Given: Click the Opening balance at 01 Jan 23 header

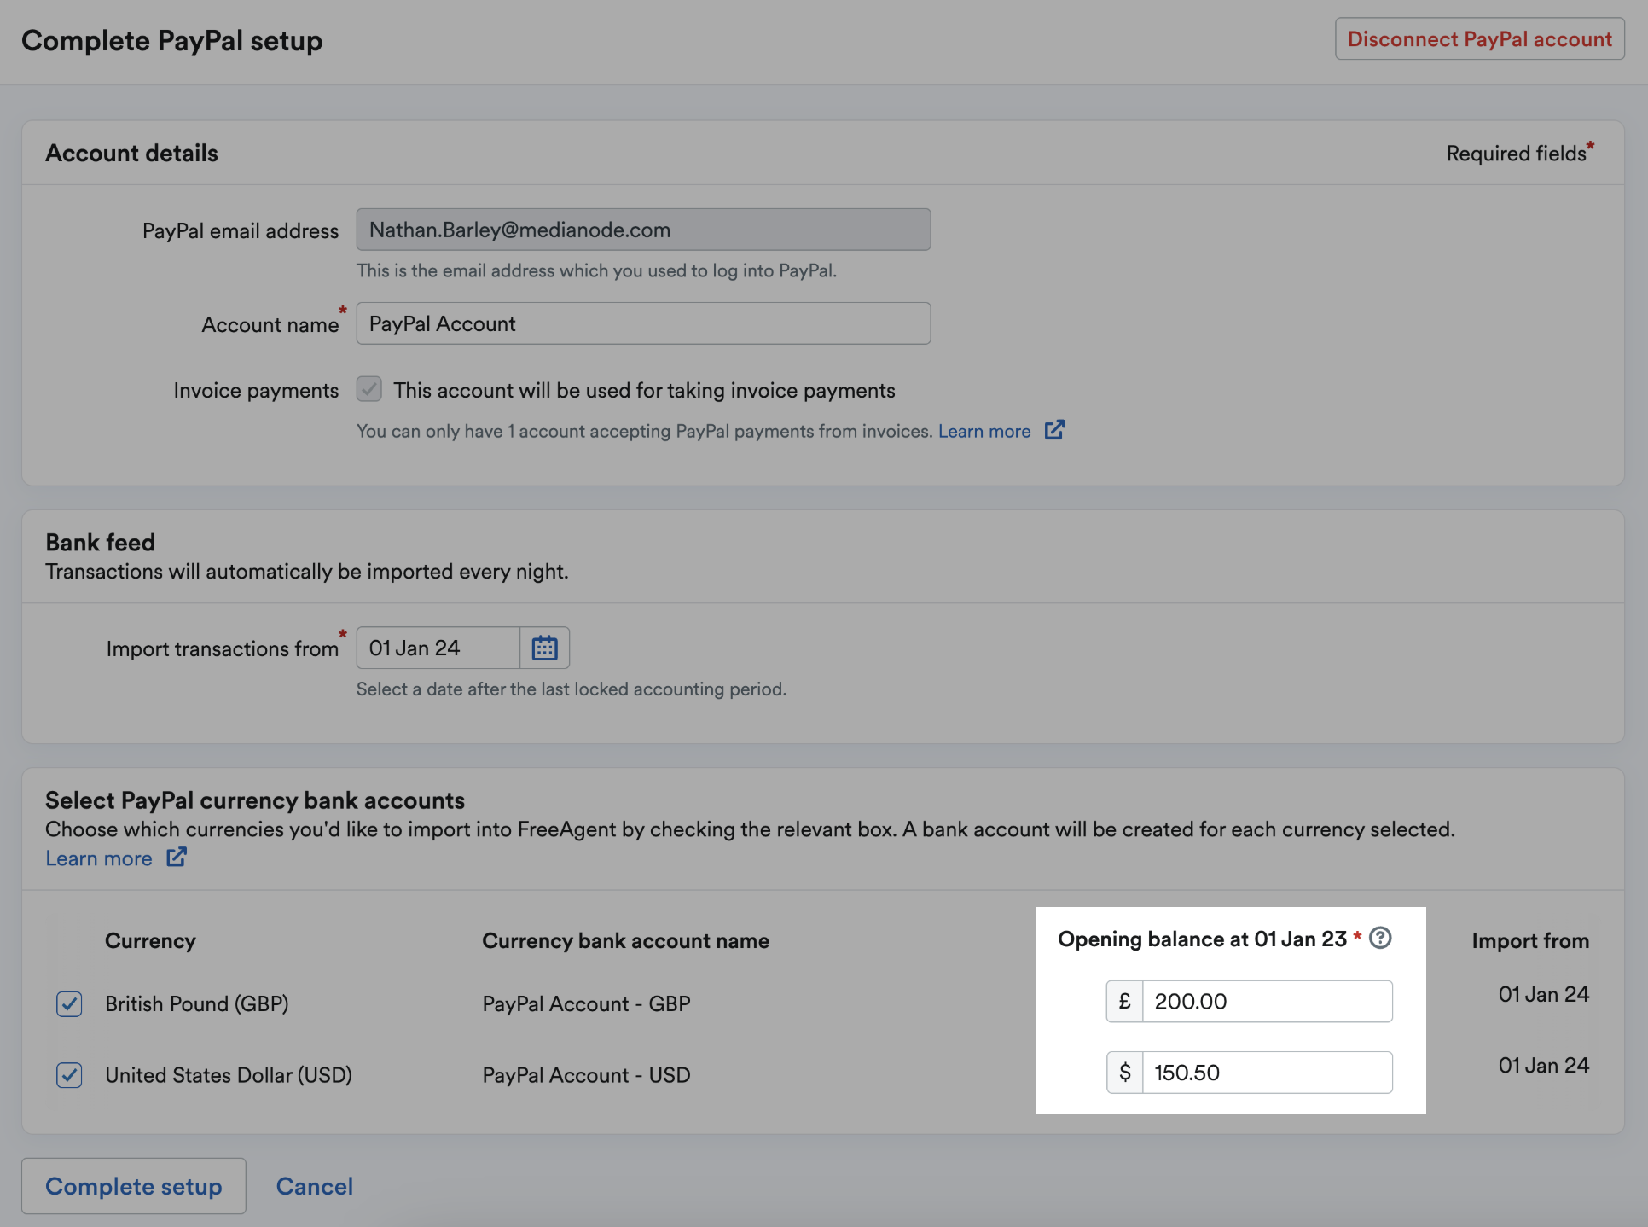Looking at the screenshot, I should tap(1202, 939).
